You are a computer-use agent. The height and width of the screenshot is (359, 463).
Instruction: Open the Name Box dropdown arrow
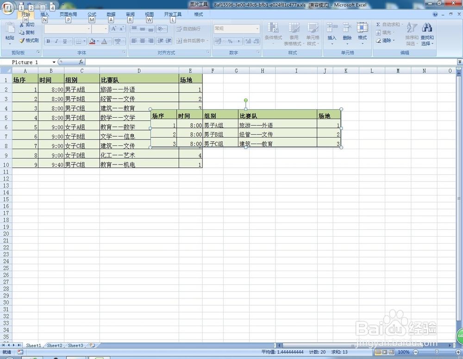coord(54,62)
